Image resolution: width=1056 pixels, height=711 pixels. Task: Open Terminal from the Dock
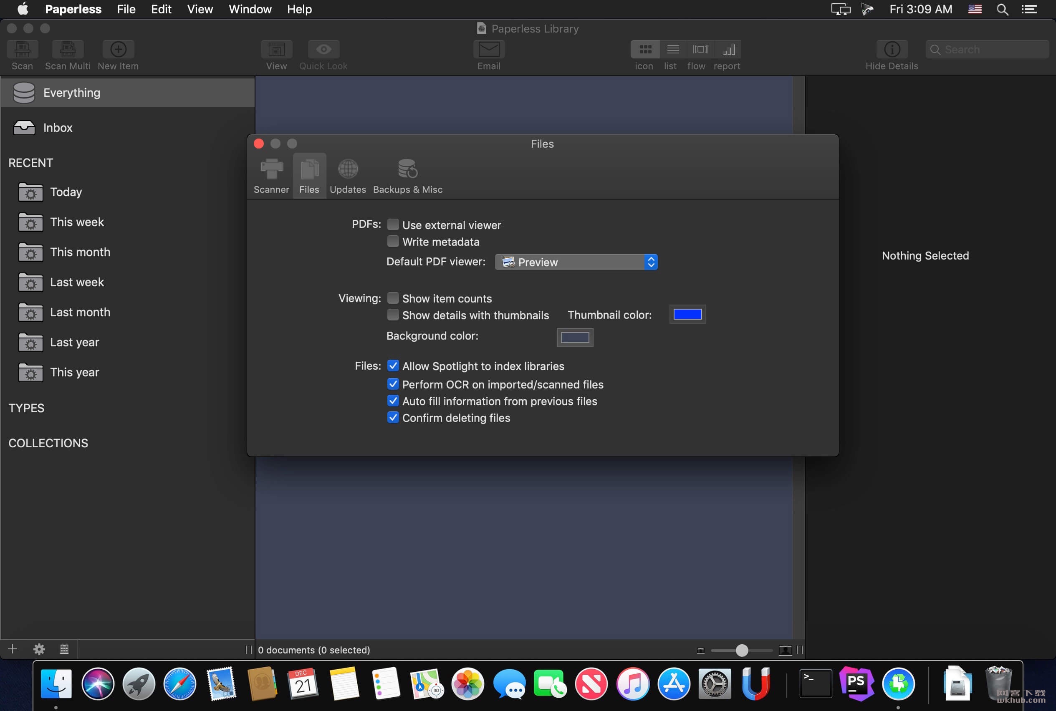click(x=815, y=683)
